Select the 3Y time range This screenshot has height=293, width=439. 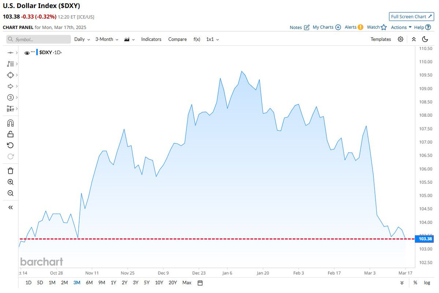click(x=136, y=283)
